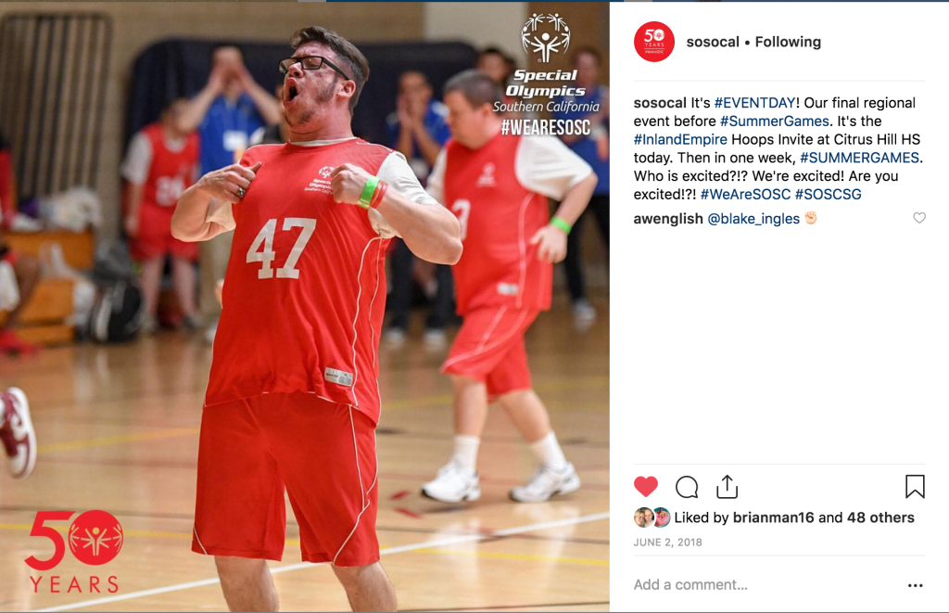Open the @blake_ingles mention
This screenshot has height=613, width=949.
(753, 219)
